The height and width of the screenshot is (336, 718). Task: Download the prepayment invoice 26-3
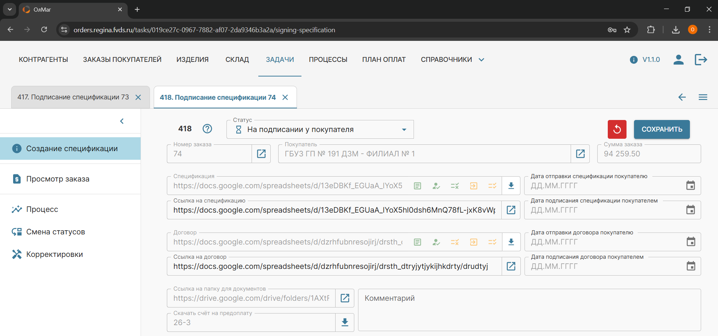click(345, 322)
